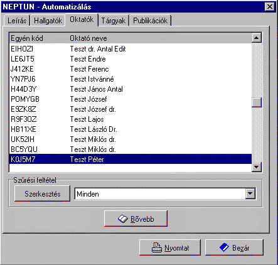Click the code K0J5M7

23,160
